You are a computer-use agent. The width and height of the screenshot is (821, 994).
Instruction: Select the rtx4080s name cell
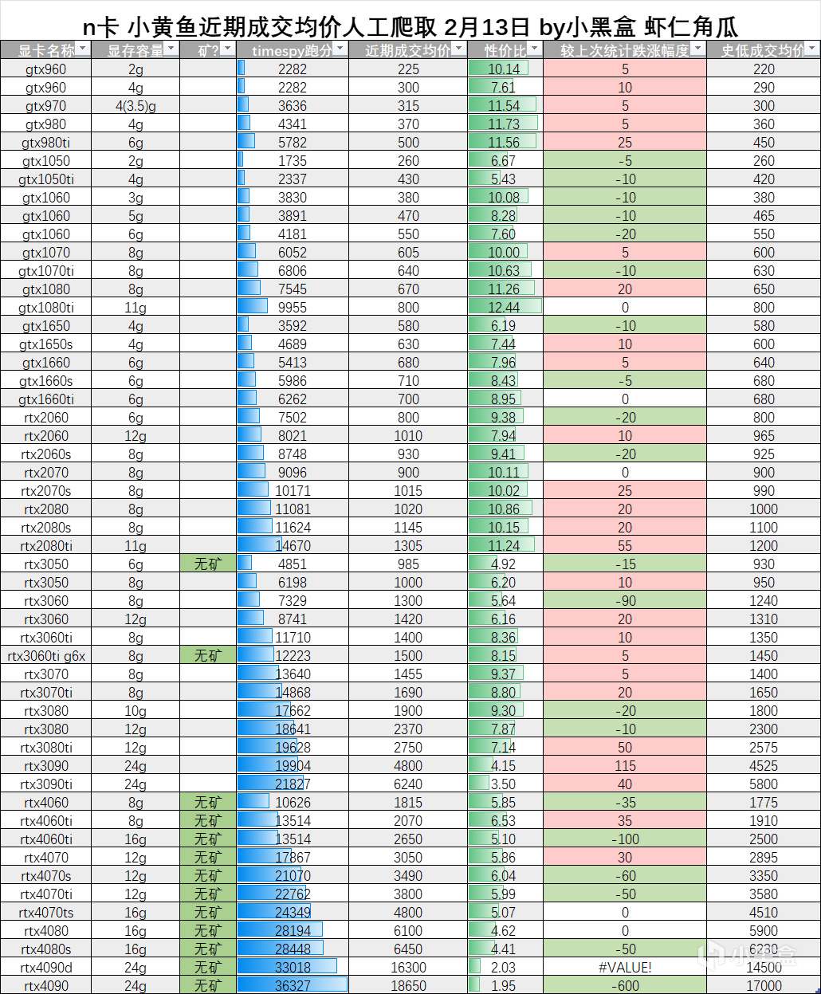tap(45, 949)
